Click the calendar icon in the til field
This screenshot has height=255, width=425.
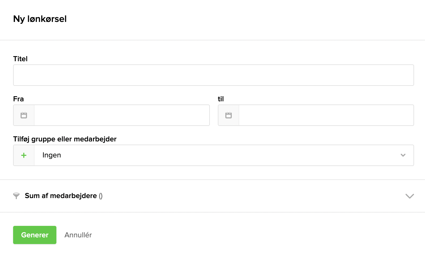coord(229,115)
